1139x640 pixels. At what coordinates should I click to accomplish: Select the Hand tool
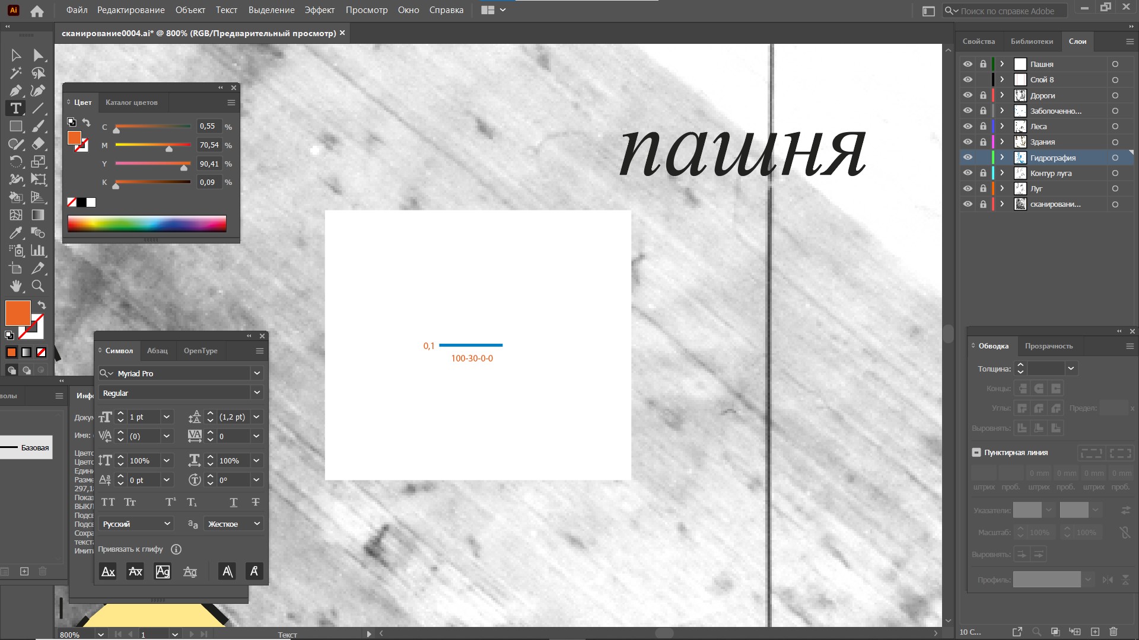tap(16, 286)
